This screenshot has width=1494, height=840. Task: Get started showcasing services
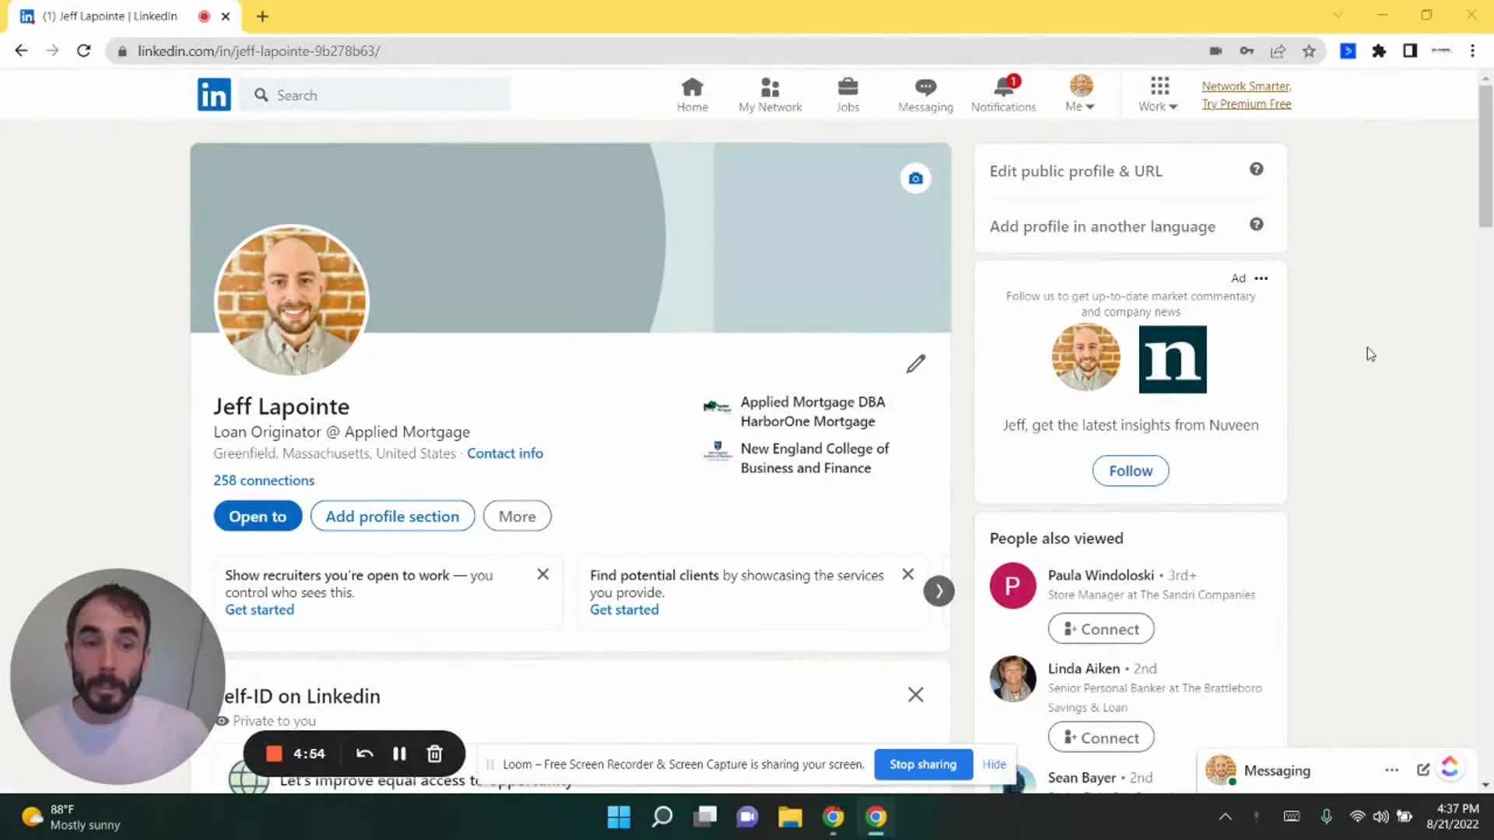coord(624,610)
